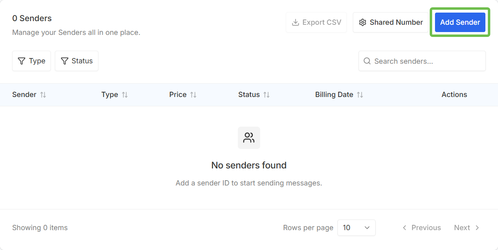Open the Status filter
Screen dimensions: 498x250
(x=76, y=61)
